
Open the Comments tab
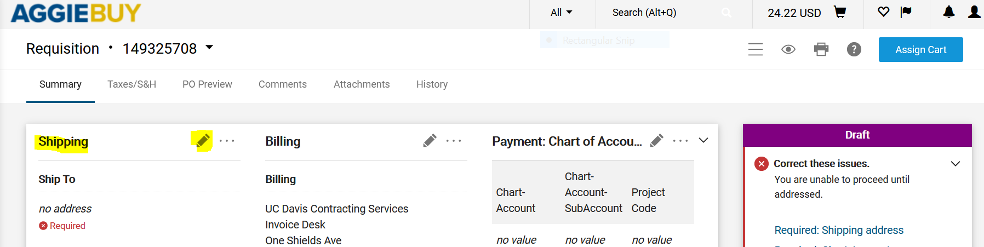(283, 84)
